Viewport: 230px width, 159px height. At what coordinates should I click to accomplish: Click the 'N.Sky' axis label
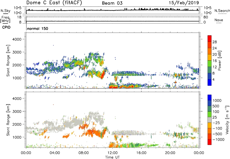(x=5, y=11)
